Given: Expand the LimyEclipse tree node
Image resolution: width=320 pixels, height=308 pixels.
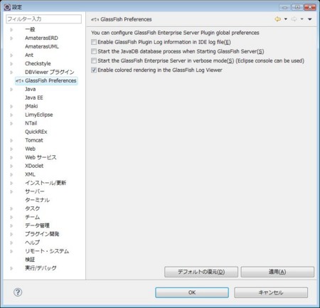Looking at the screenshot, I should pos(11,115).
